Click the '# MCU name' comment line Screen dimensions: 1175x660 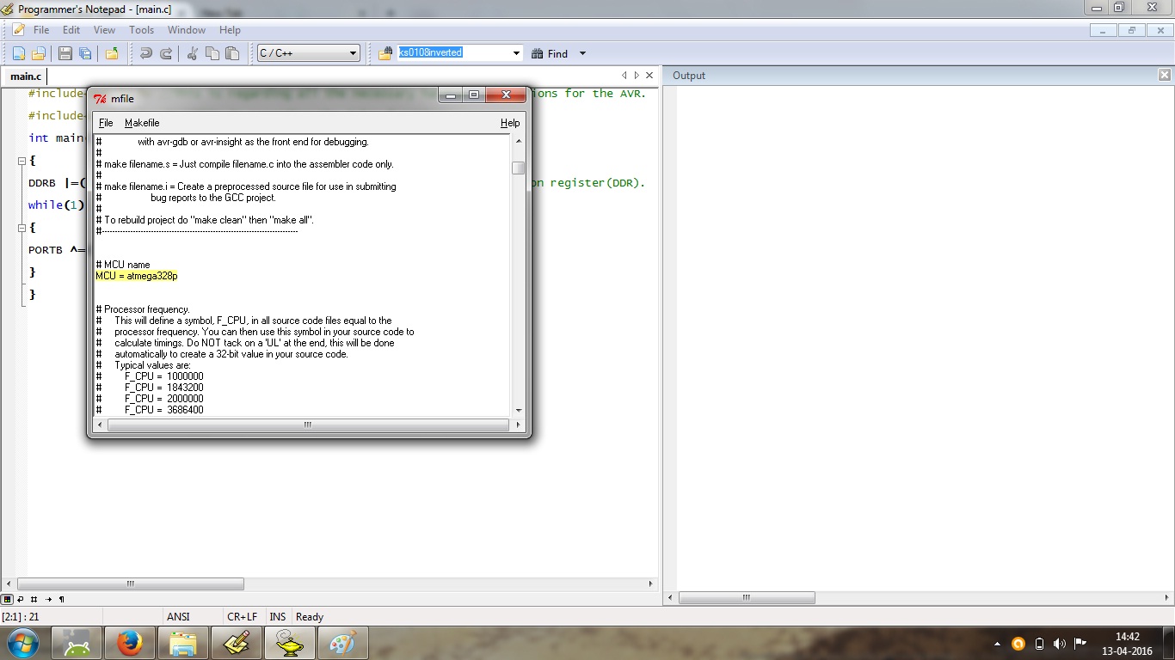pos(123,265)
